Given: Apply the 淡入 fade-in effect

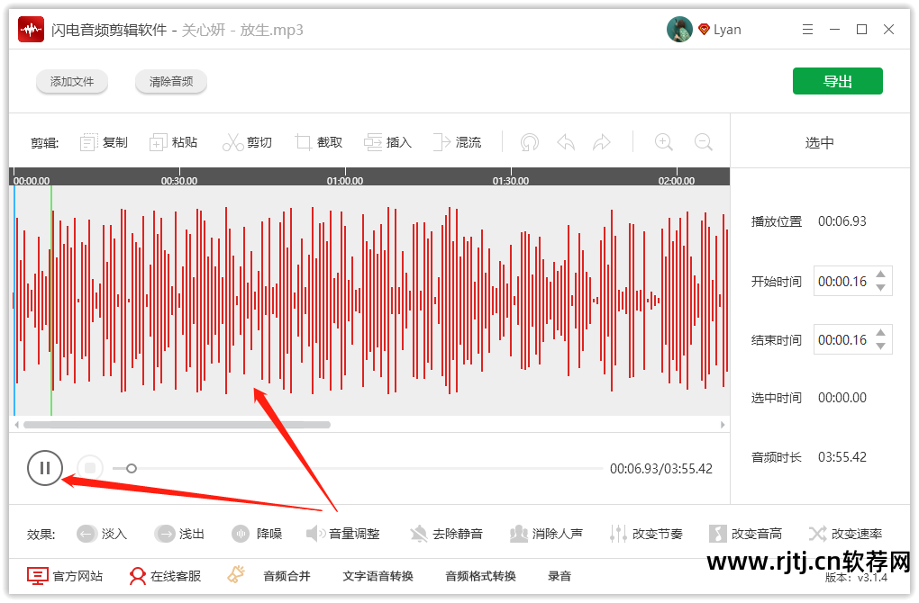Looking at the screenshot, I should [102, 533].
